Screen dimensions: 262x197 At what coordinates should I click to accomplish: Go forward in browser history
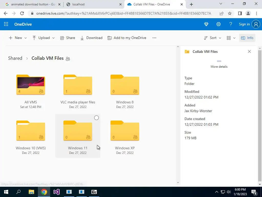[14, 13]
